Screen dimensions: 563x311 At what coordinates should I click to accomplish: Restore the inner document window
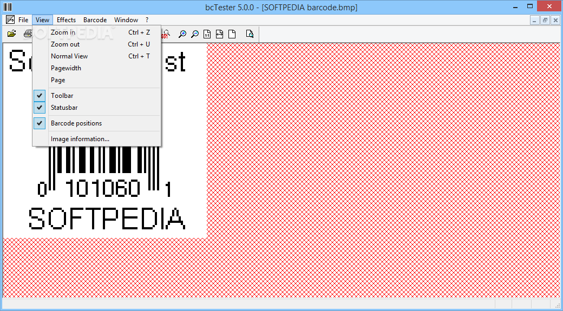(545, 21)
